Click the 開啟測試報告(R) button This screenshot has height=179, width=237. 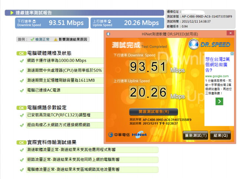pyautogui.click(x=154, y=112)
